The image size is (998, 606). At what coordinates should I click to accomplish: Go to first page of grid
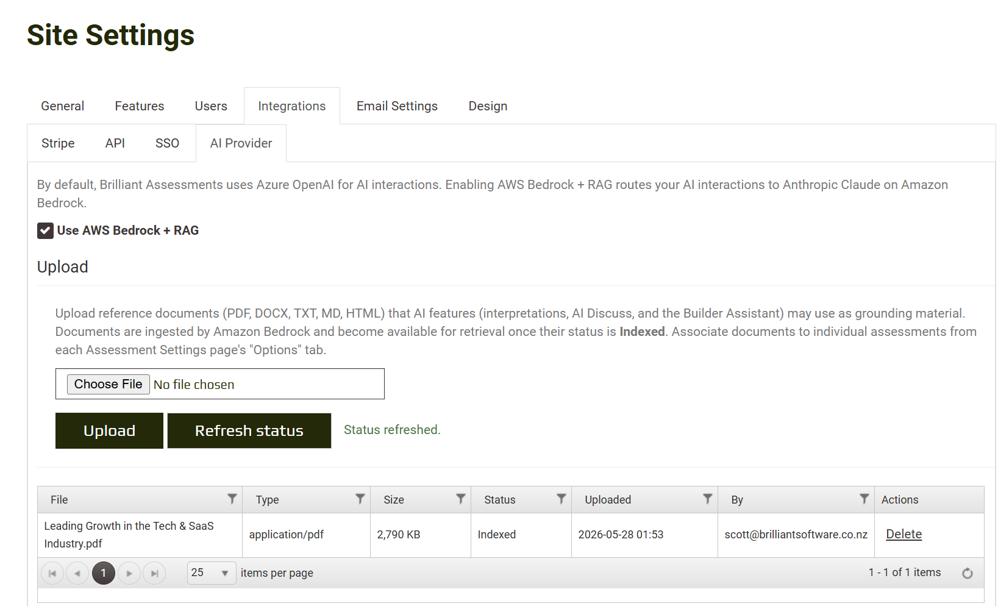coord(52,573)
